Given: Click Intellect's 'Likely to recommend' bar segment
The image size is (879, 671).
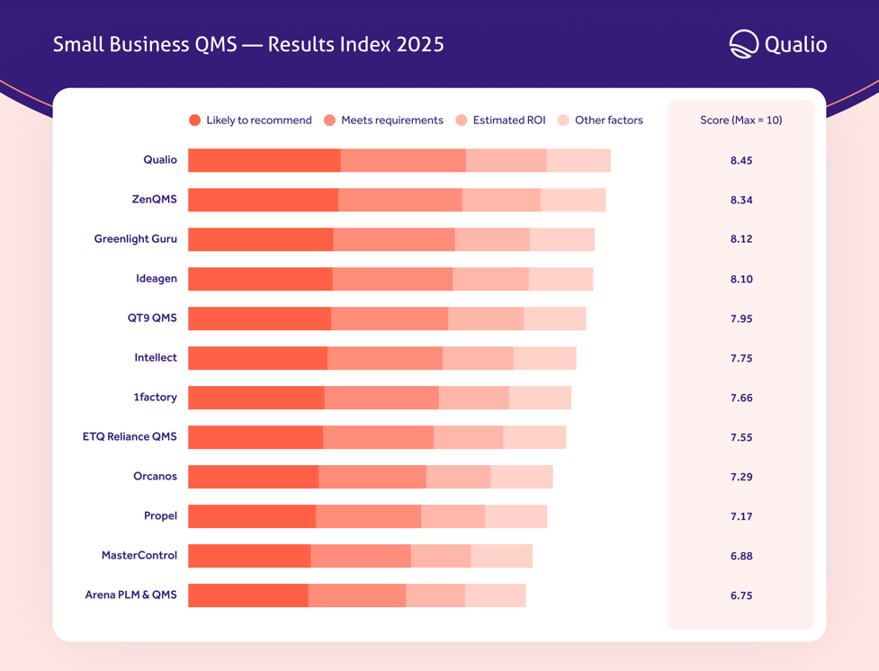Looking at the screenshot, I should point(258,358).
